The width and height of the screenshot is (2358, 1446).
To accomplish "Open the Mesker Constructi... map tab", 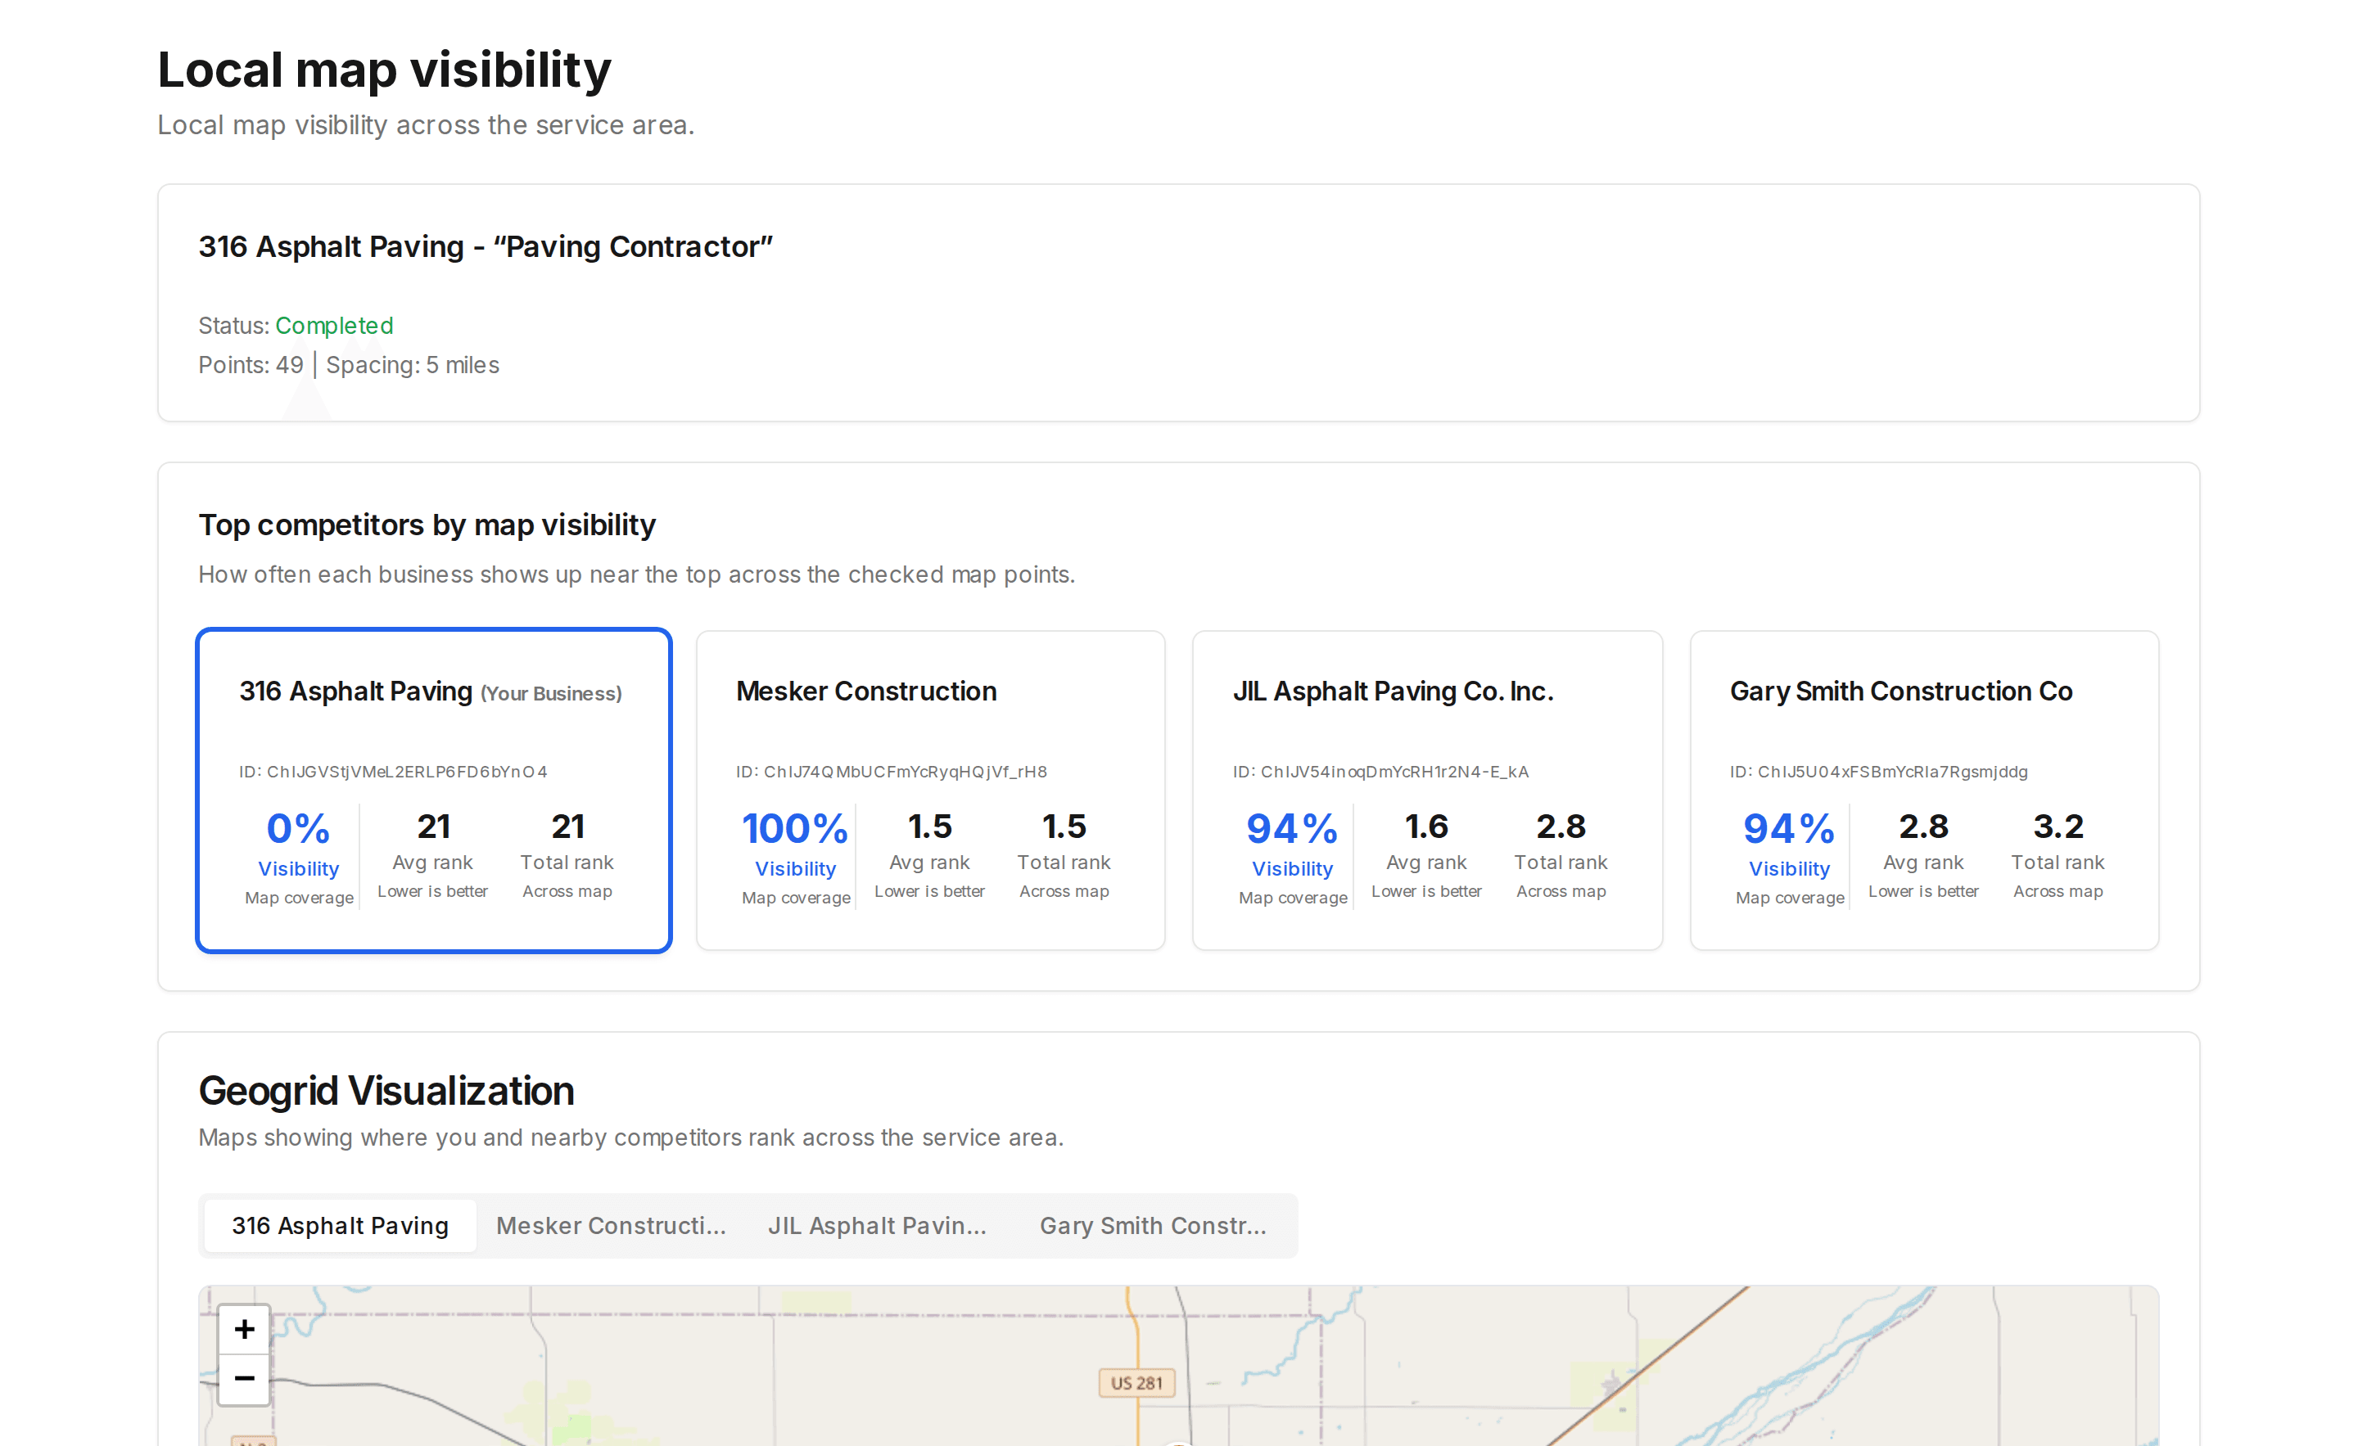I will [611, 1225].
